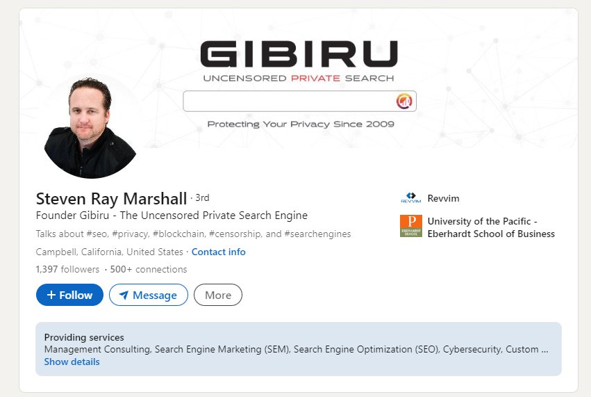The image size is (591, 397).
Task: Click the Steven Ray Marshall name heading
Action: (111, 198)
